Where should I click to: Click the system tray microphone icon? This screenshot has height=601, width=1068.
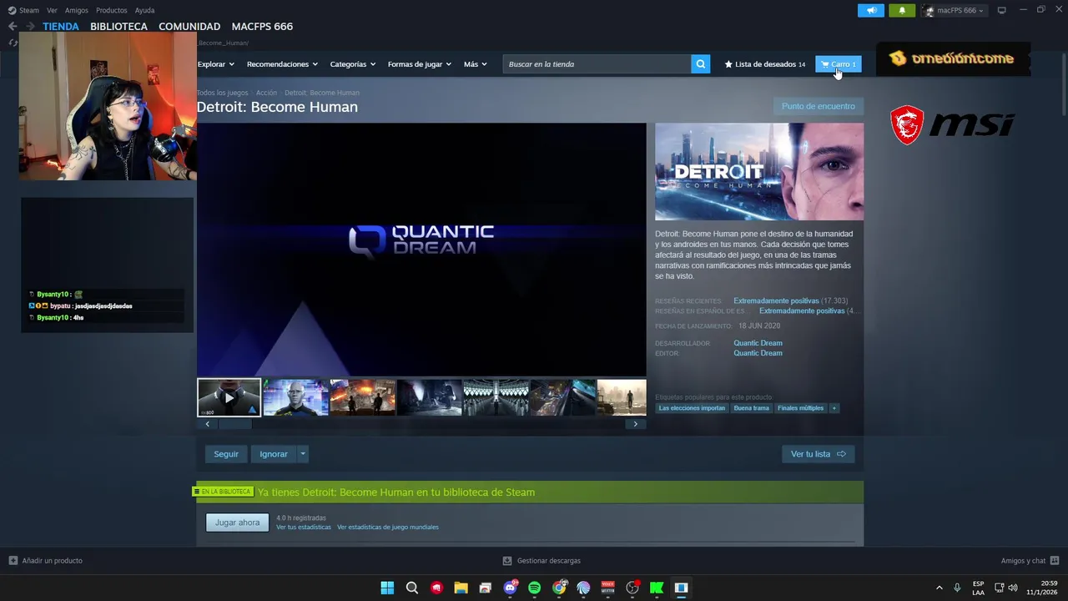[957, 588]
